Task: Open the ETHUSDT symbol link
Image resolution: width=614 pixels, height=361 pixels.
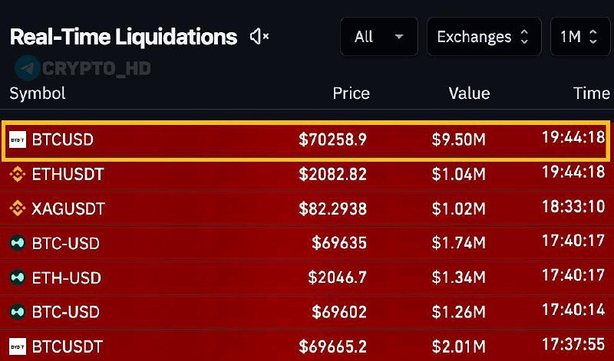Action: click(x=68, y=175)
